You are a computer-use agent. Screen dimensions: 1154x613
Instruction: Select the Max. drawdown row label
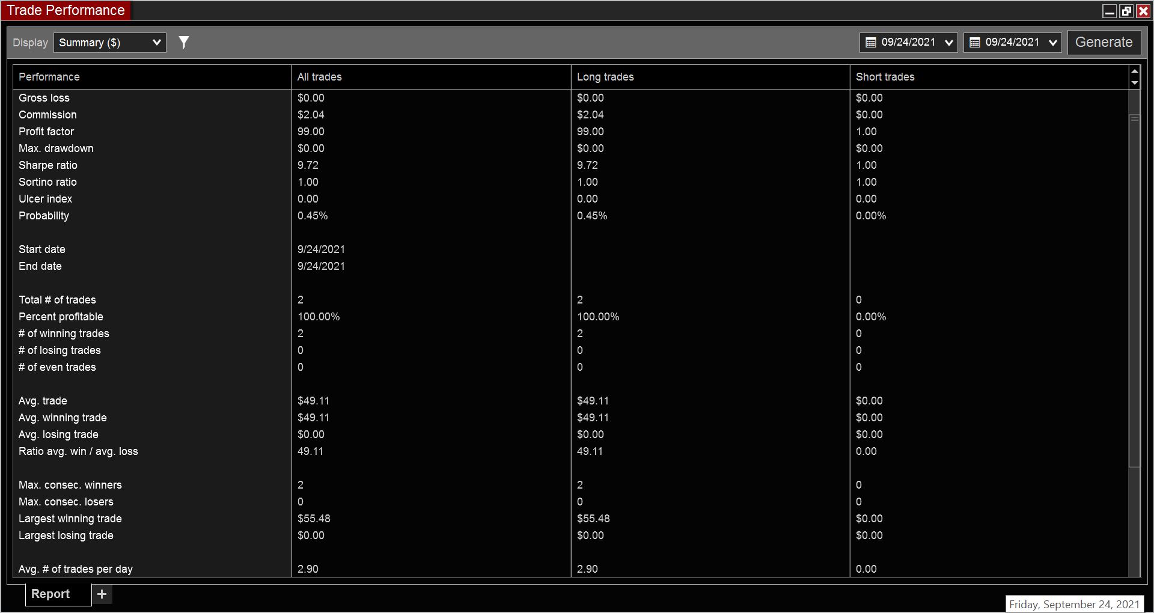click(x=56, y=148)
